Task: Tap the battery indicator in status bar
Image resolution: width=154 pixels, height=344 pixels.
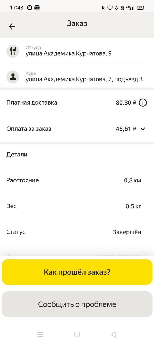Action: (140, 8)
